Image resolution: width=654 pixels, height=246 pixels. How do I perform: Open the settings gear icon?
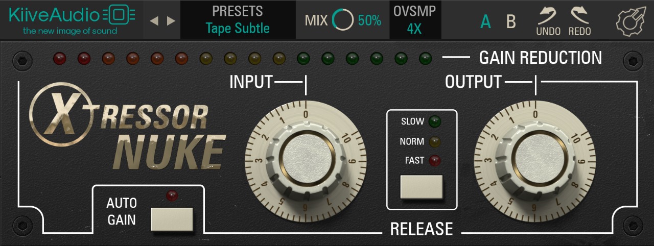[631, 21]
